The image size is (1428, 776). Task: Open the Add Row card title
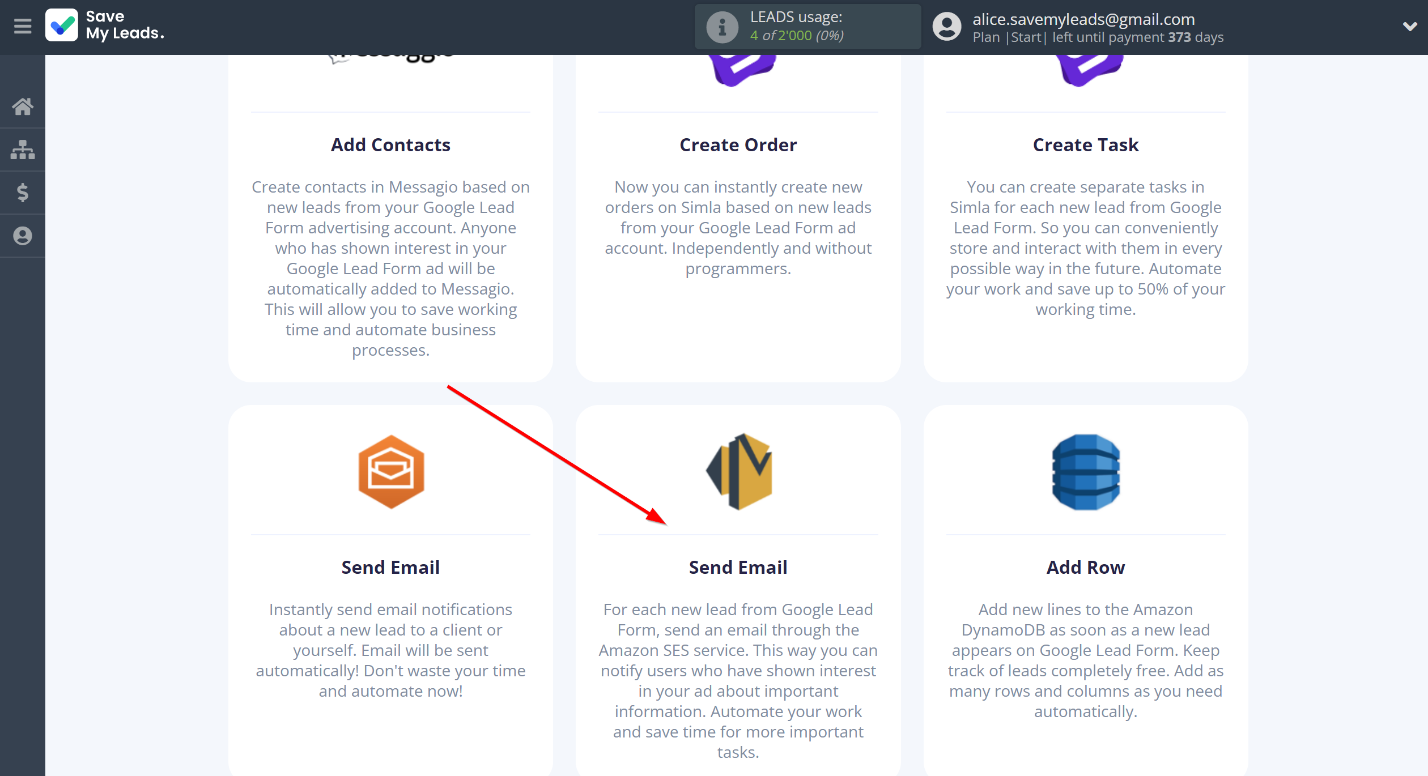pos(1086,568)
